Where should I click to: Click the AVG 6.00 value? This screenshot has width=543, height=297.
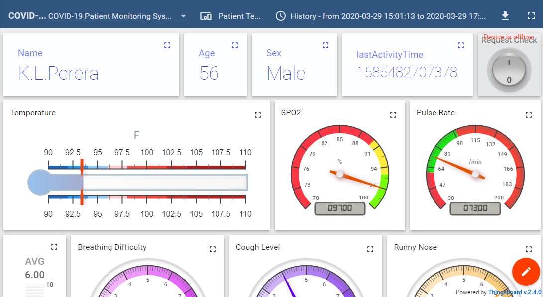pyautogui.click(x=35, y=275)
